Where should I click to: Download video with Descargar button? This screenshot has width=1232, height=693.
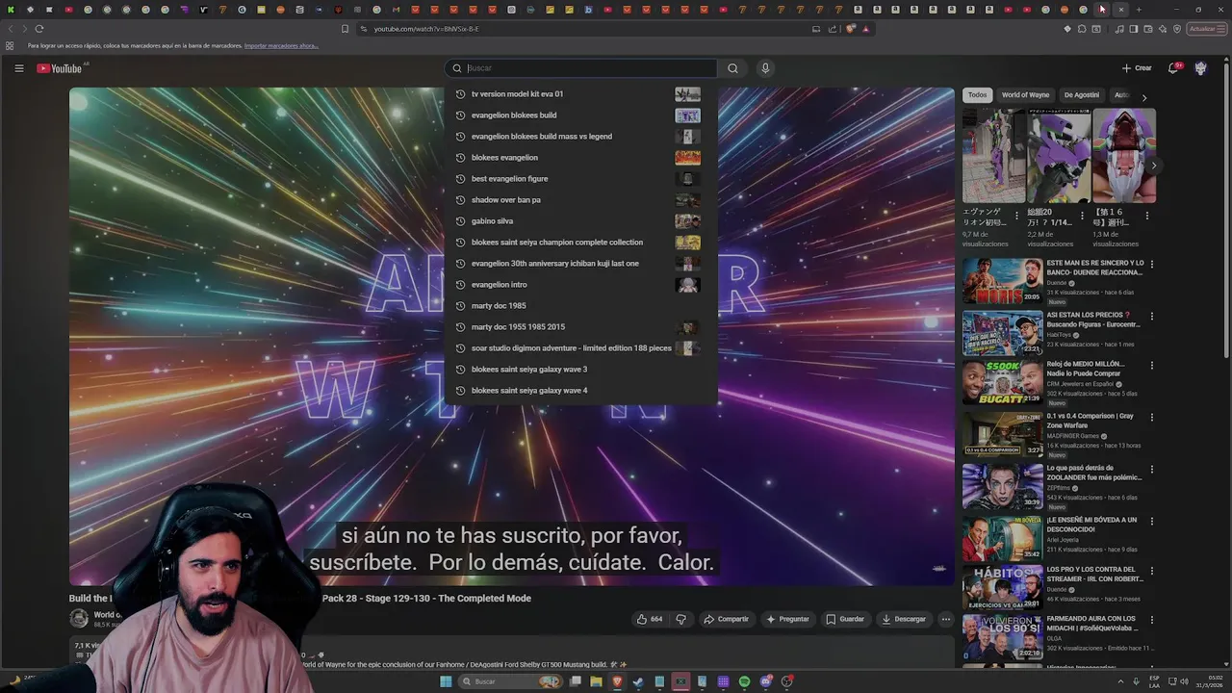[x=904, y=619]
